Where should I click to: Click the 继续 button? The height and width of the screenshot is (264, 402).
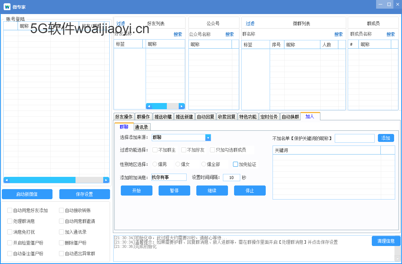click(x=212, y=191)
